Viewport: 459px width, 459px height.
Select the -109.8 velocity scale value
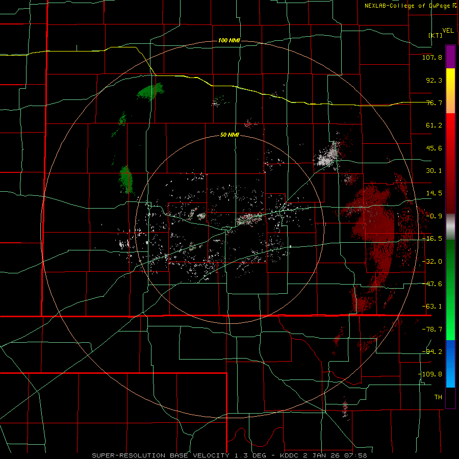[430, 374]
